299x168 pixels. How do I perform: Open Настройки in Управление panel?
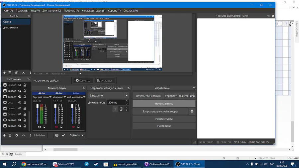coord(164,126)
